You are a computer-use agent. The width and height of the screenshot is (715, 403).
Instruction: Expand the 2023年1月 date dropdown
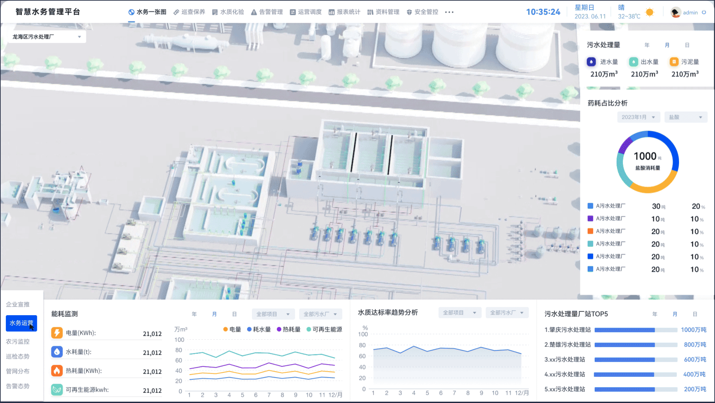tap(638, 117)
